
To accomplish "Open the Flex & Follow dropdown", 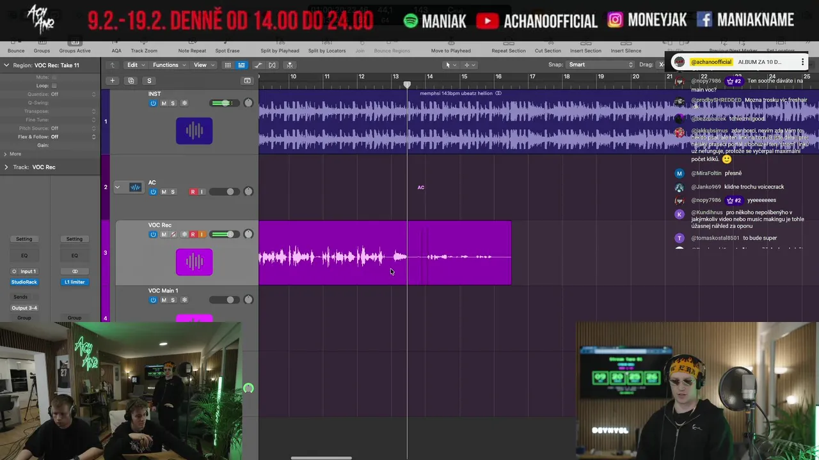I will pos(74,137).
